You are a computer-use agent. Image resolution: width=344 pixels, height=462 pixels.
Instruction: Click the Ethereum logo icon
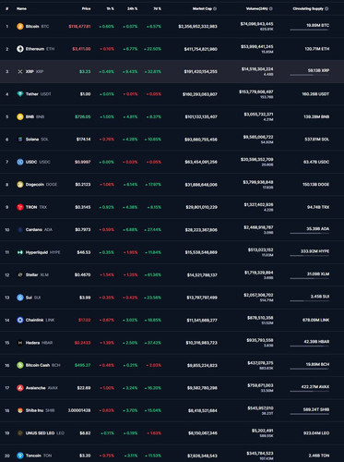coord(20,49)
